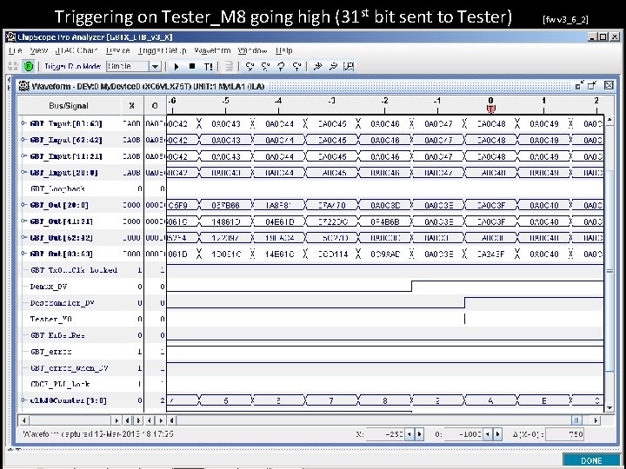This screenshot has width=626, height=469.
Task: Click the signal list scrollbar left arrow
Action: pyautogui.click(x=23, y=420)
